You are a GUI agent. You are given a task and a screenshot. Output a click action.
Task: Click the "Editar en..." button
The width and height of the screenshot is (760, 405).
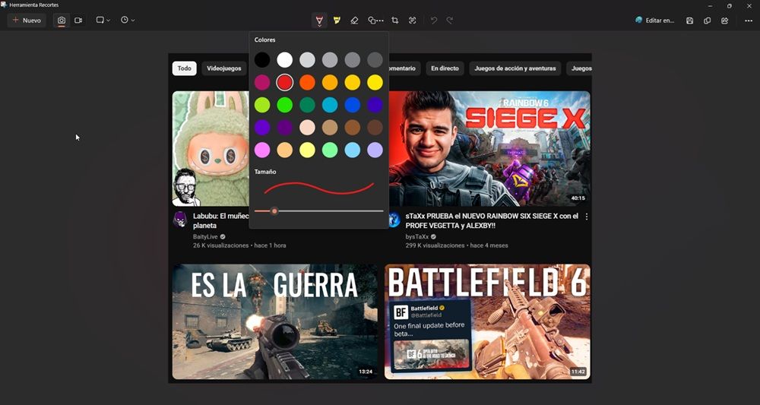(x=654, y=21)
